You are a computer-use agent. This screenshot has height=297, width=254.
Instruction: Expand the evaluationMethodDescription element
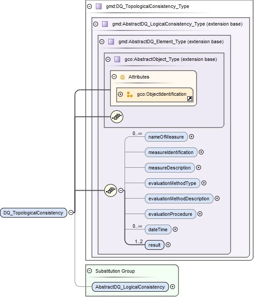pyautogui.click(x=217, y=198)
